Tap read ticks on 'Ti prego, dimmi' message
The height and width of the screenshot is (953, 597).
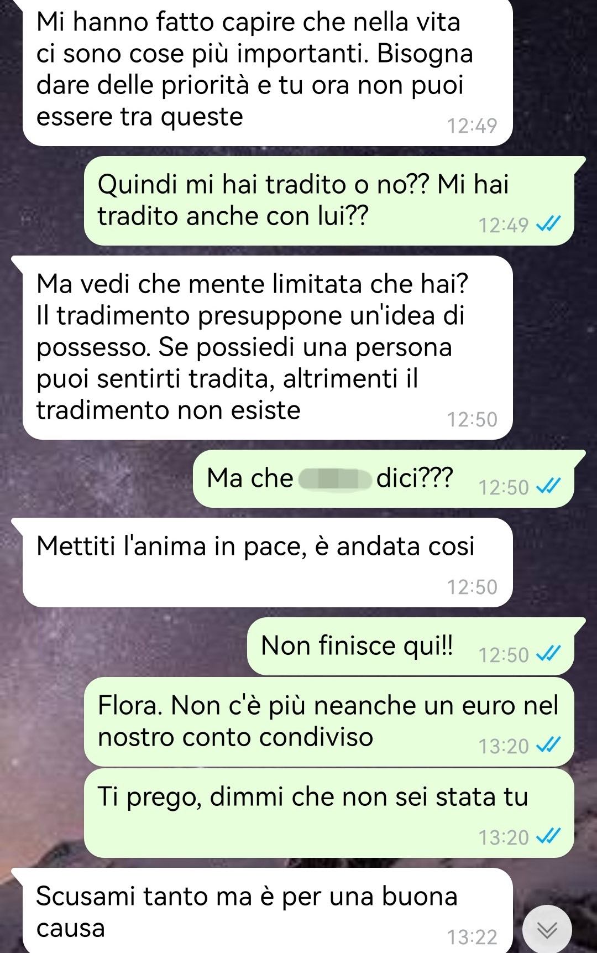coord(549,836)
